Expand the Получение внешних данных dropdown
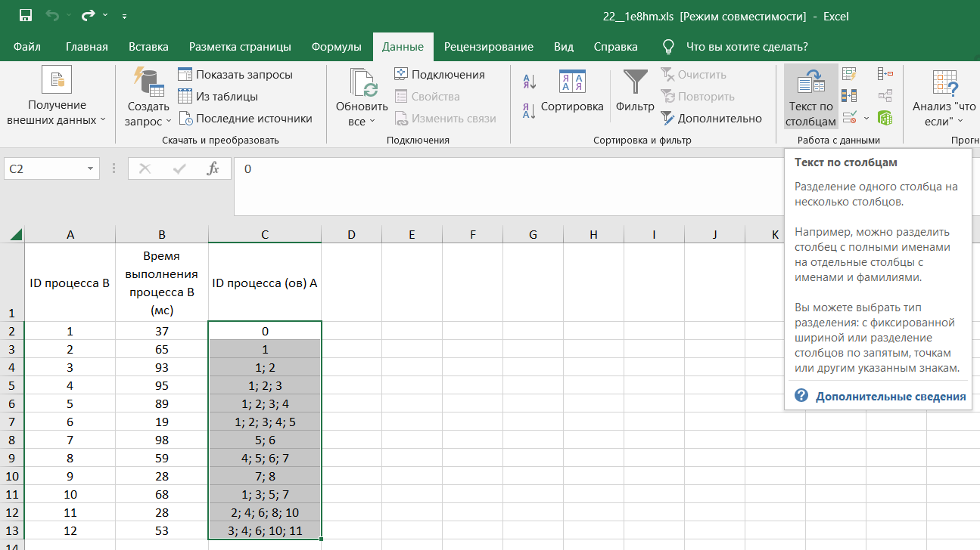Viewport: 980px width, 550px height. pyautogui.click(x=57, y=112)
